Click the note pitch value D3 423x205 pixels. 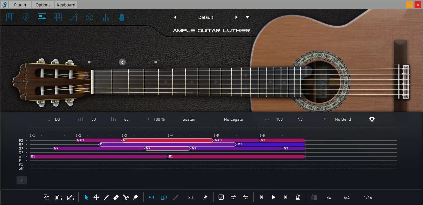tap(57, 119)
